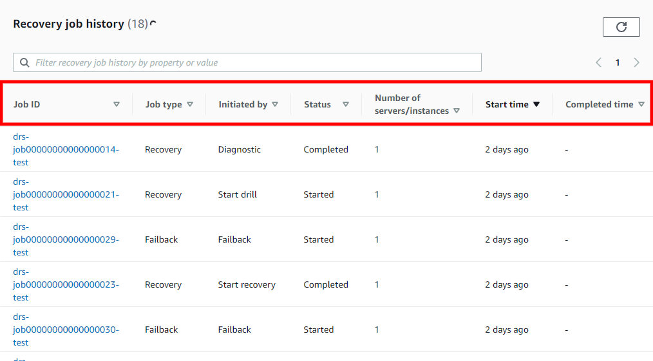Select Started status of job 29

coord(319,239)
